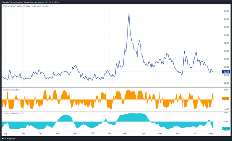Click the Sep label on time axis
The width and height of the screenshot is (232, 141).
pyautogui.click(x=23, y=134)
